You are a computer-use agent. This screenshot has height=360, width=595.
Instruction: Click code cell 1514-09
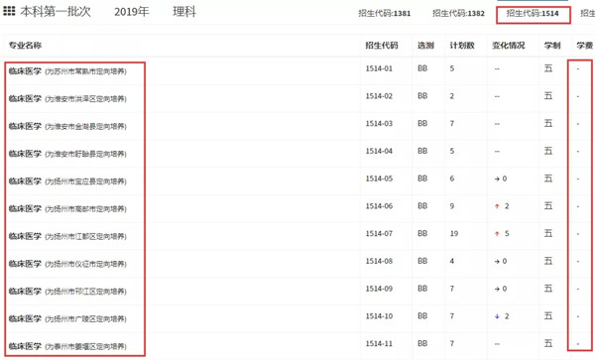(x=379, y=289)
